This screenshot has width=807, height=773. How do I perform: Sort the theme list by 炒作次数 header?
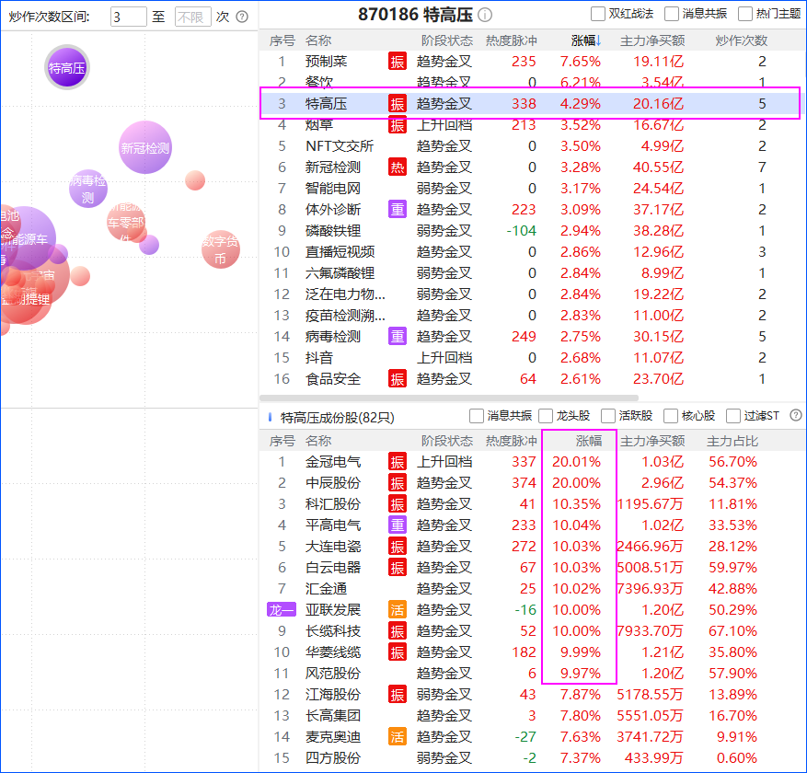[741, 40]
